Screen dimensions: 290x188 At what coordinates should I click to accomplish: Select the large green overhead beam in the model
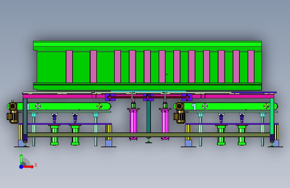147,66
